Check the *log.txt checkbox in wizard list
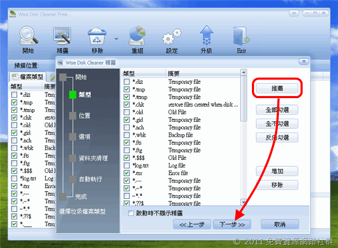Image resolution: width=338 pixels, height=248 pixels. click(127, 165)
